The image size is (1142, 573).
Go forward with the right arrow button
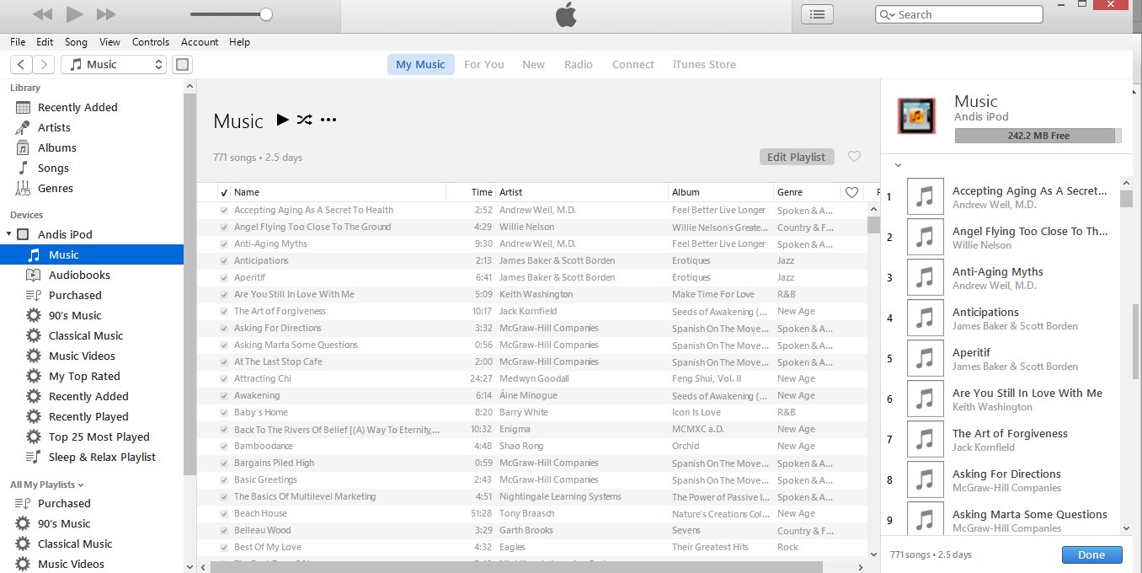pos(44,64)
